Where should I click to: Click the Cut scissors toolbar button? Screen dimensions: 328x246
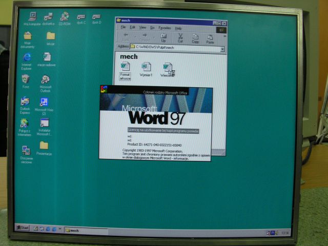pyautogui.click(x=180, y=38)
